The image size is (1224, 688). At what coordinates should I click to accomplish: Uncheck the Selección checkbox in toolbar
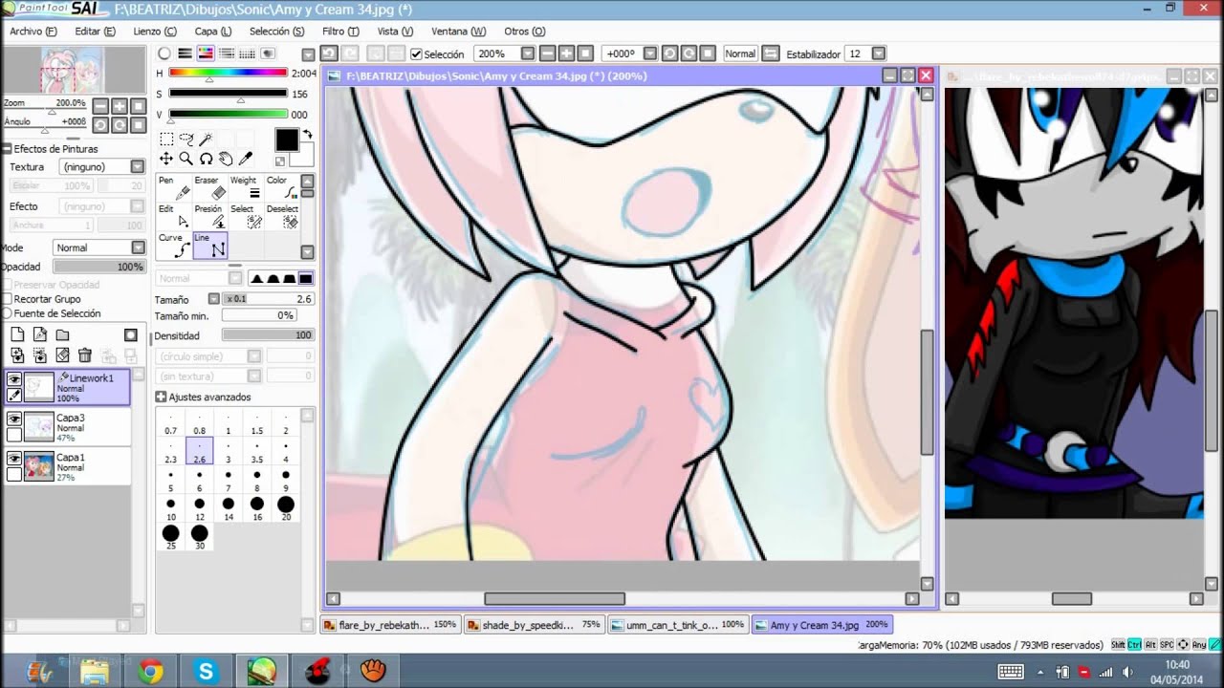pyautogui.click(x=416, y=54)
